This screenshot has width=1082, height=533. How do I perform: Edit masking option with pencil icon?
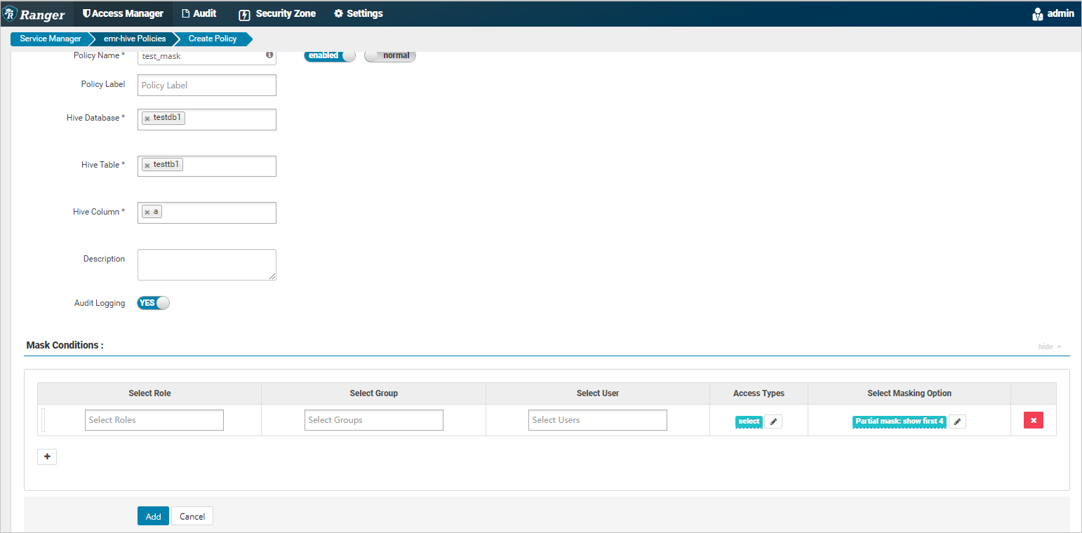[x=958, y=421]
